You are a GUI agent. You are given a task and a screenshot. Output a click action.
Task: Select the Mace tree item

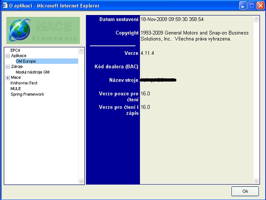click(16, 77)
